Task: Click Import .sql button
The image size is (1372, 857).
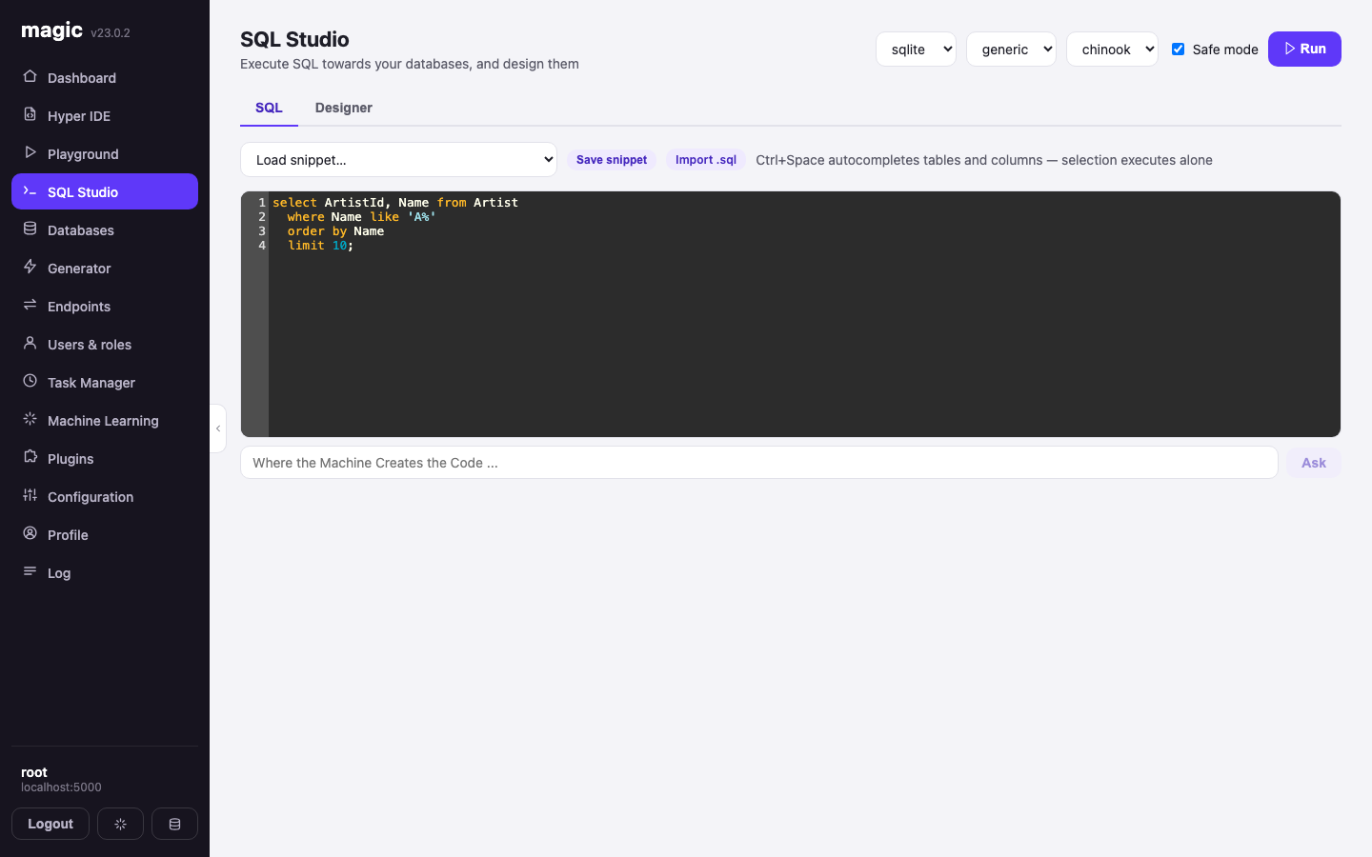Action: 706,160
